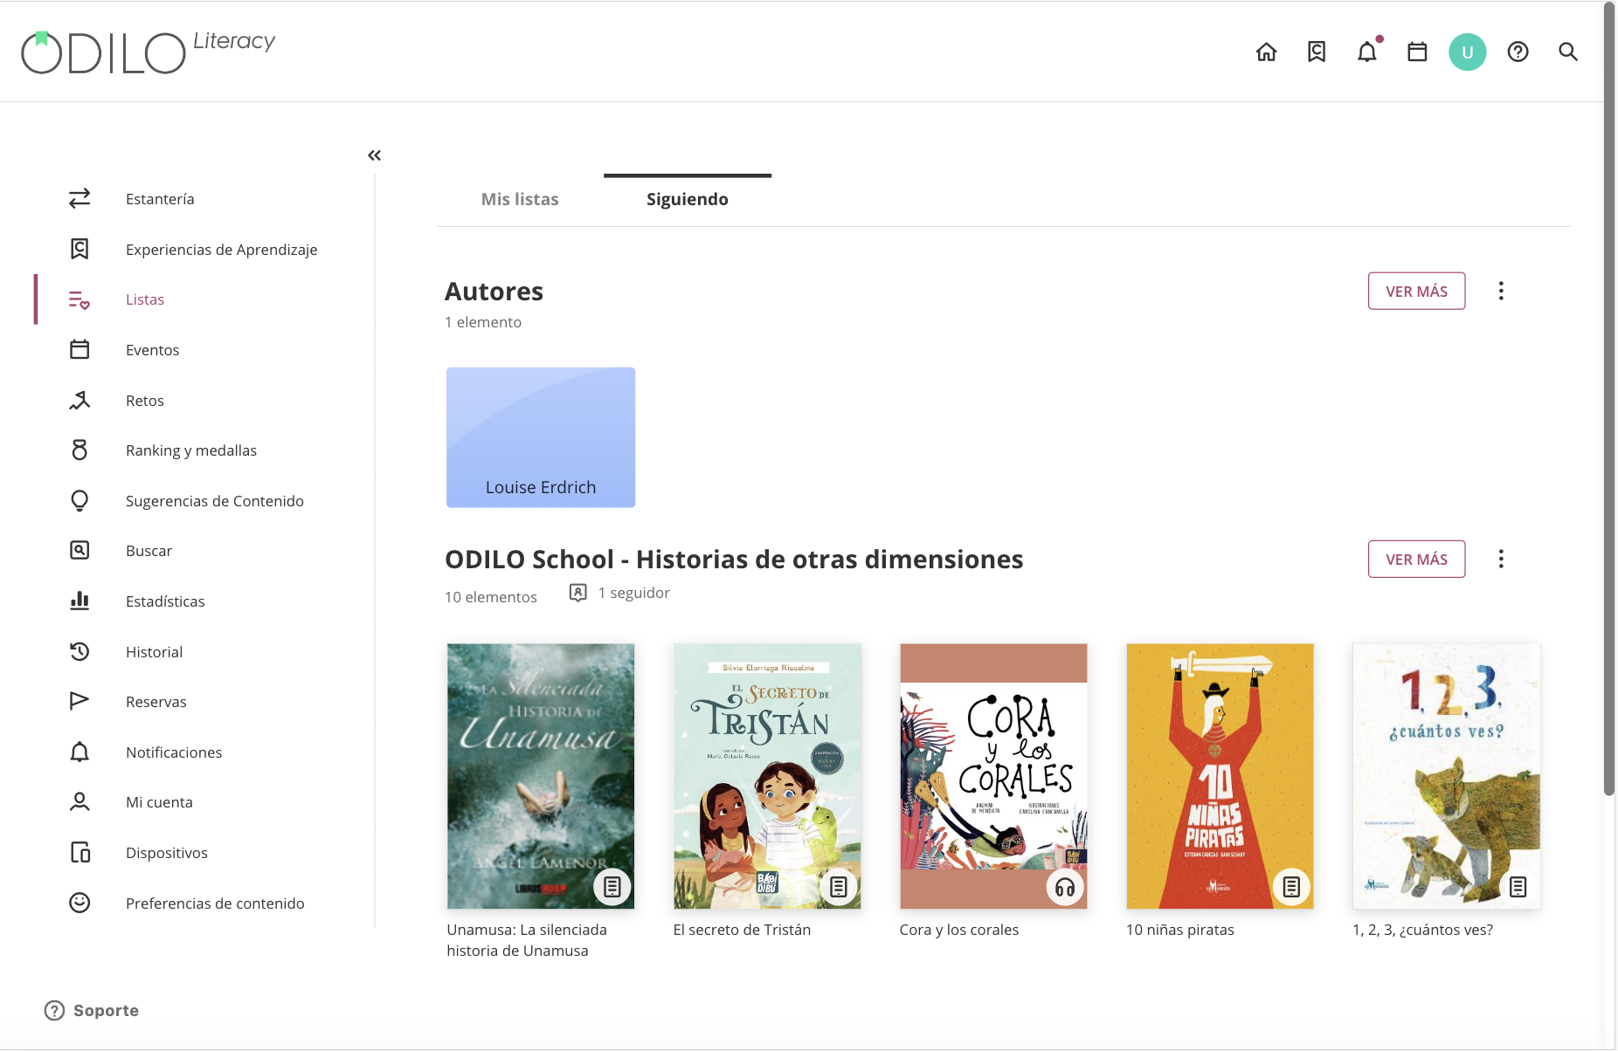
Task: Open three-dot menu for ODILO School list
Action: [1501, 559]
